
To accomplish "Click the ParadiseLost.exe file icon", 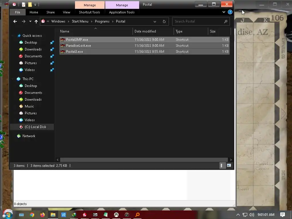I will [x=63, y=45].
